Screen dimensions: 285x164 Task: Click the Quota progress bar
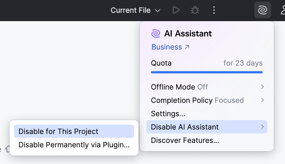207,72
